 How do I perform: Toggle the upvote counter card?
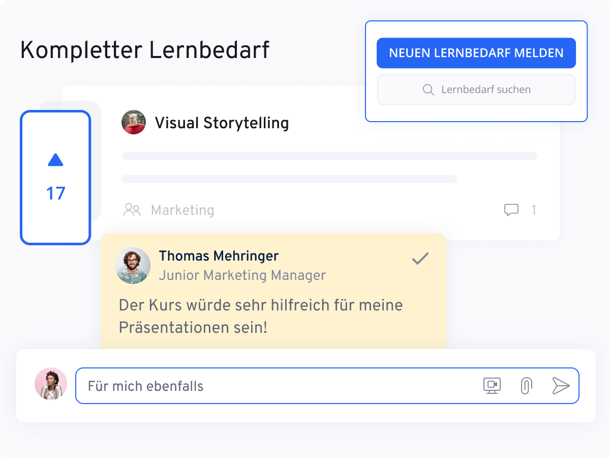pyautogui.click(x=55, y=178)
